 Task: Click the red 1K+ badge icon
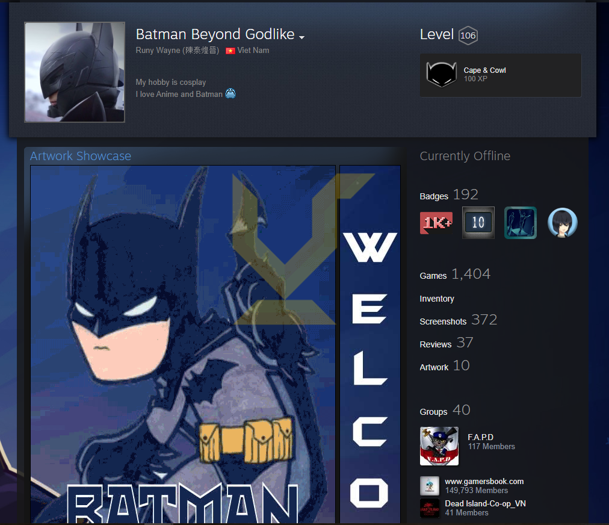[436, 223]
